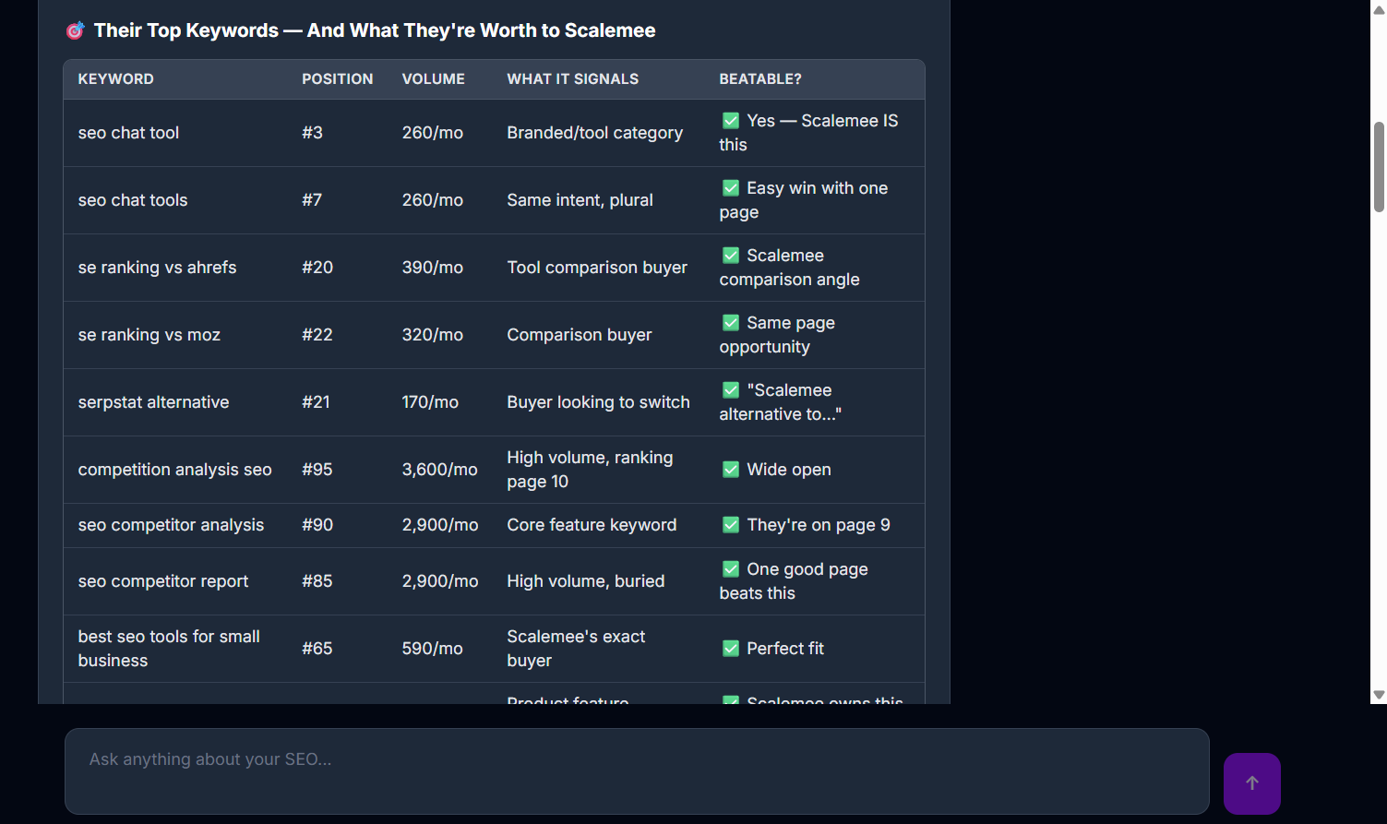Click the 'Same intent, plural' signal cell
Image resolution: width=1387 pixels, height=824 pixels.
coord(580,200)
